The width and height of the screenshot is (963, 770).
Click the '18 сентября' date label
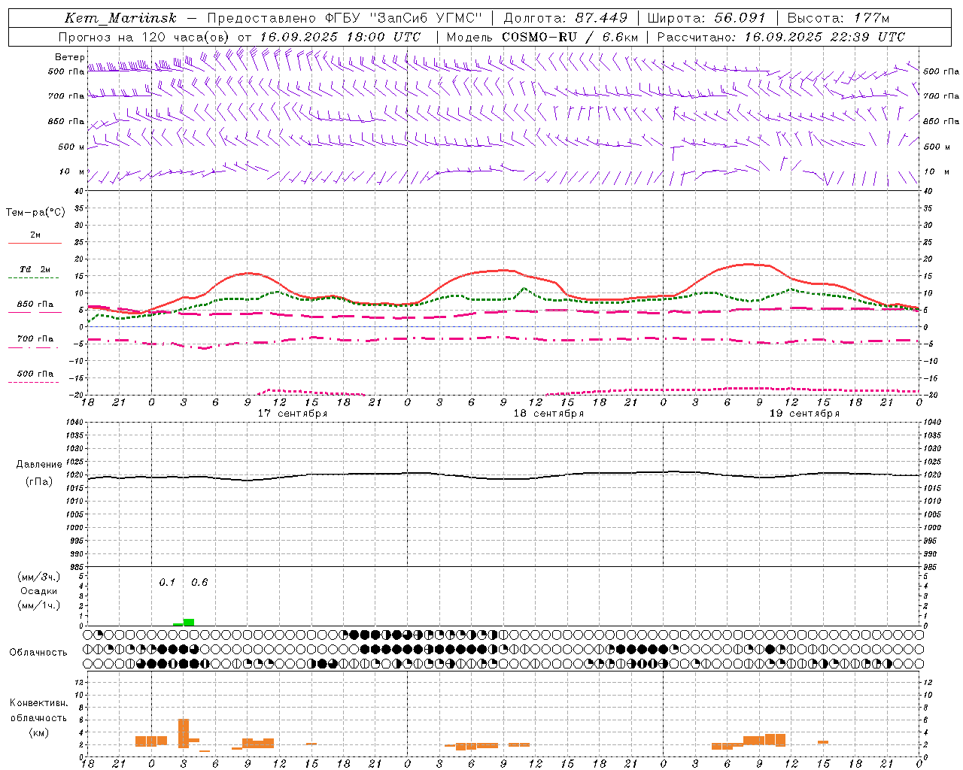[x=548, y=414]
